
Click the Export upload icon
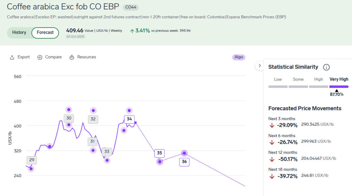coord(12,57)
